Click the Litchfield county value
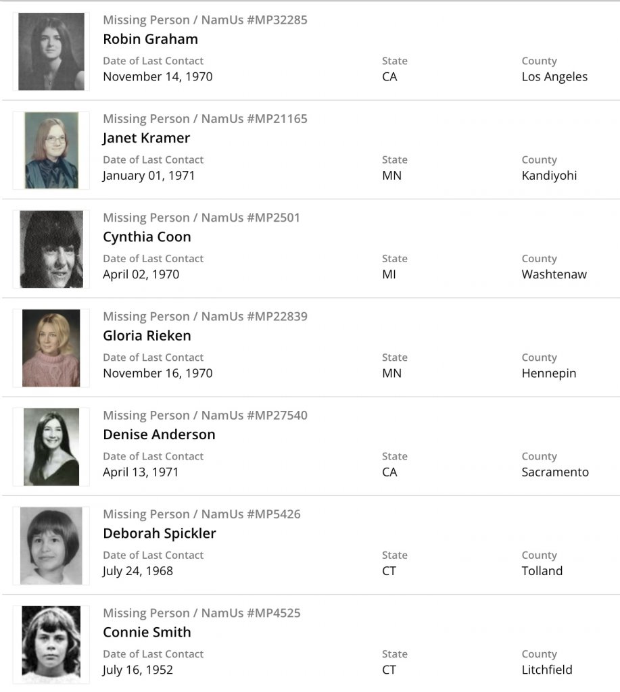Image resolution: width=620 pixels, height=692 pixels. 546,670
